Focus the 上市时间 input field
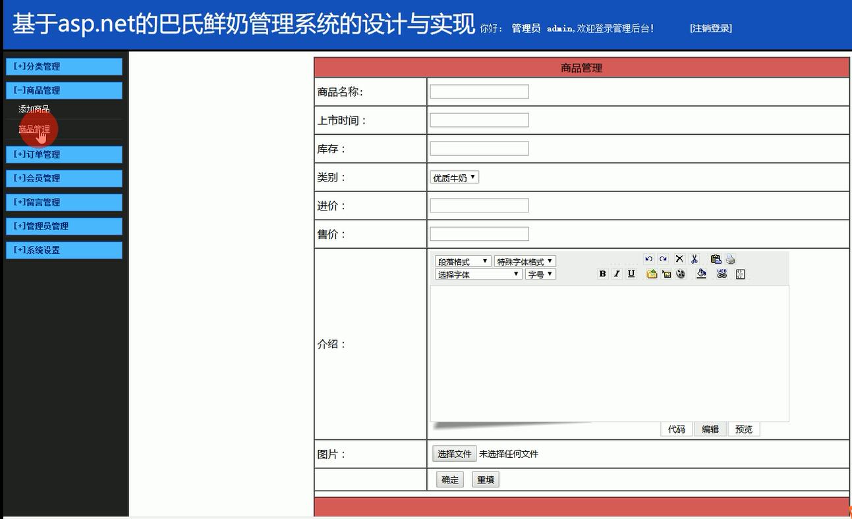Viewport: 852px width, 519px height. 479,120
